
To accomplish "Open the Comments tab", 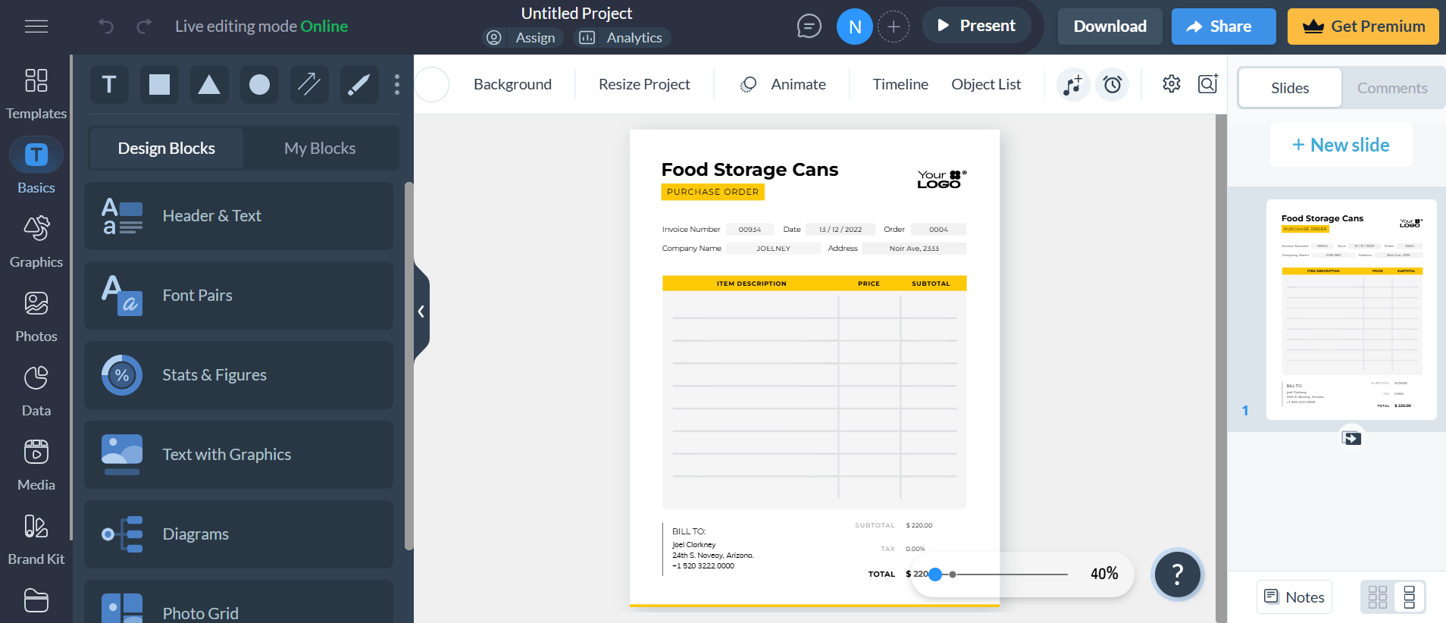I will pyautogui.click(x=1392, y=88).
